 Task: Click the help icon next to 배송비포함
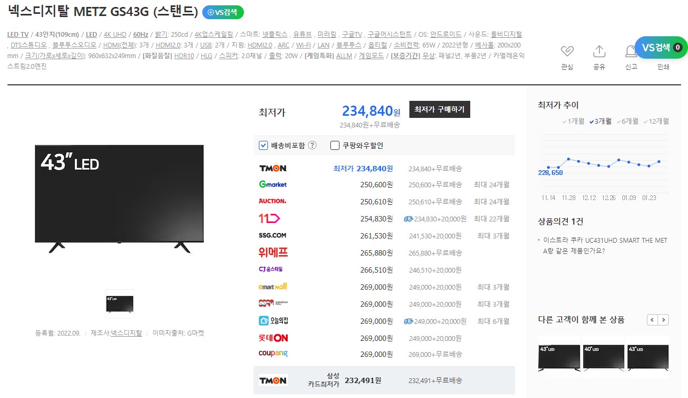coord(312,145)
